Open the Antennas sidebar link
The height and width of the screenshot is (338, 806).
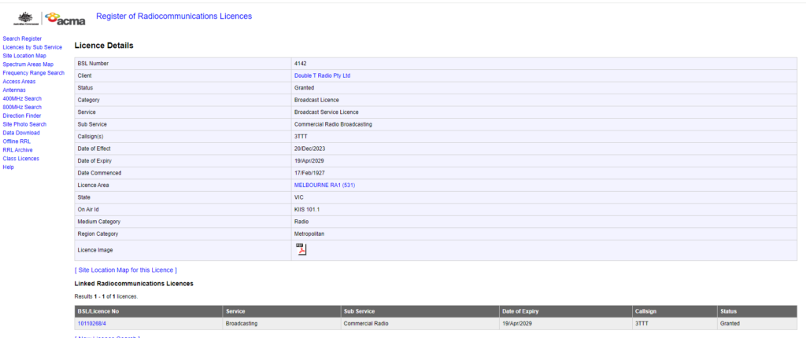(14, 90)
